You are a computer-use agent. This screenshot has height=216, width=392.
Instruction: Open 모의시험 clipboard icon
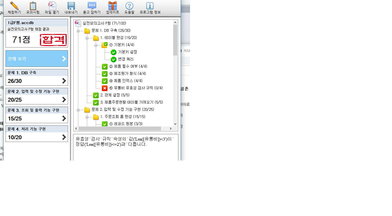pyautogui.click(x=33, y=6)
